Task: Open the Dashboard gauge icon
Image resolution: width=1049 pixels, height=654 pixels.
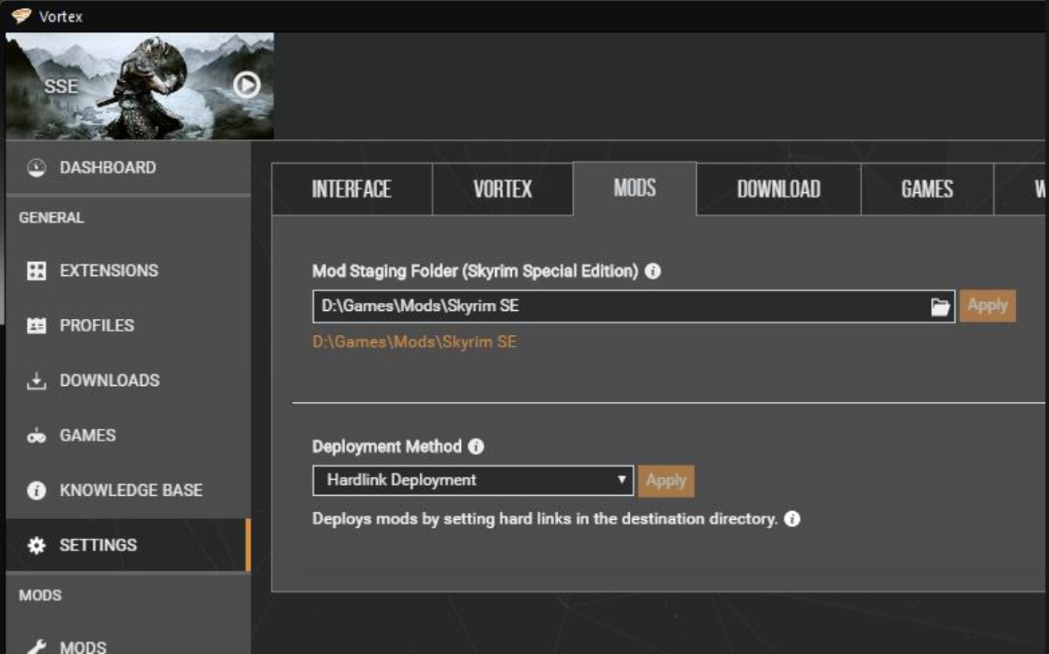Action: [36, 167]
